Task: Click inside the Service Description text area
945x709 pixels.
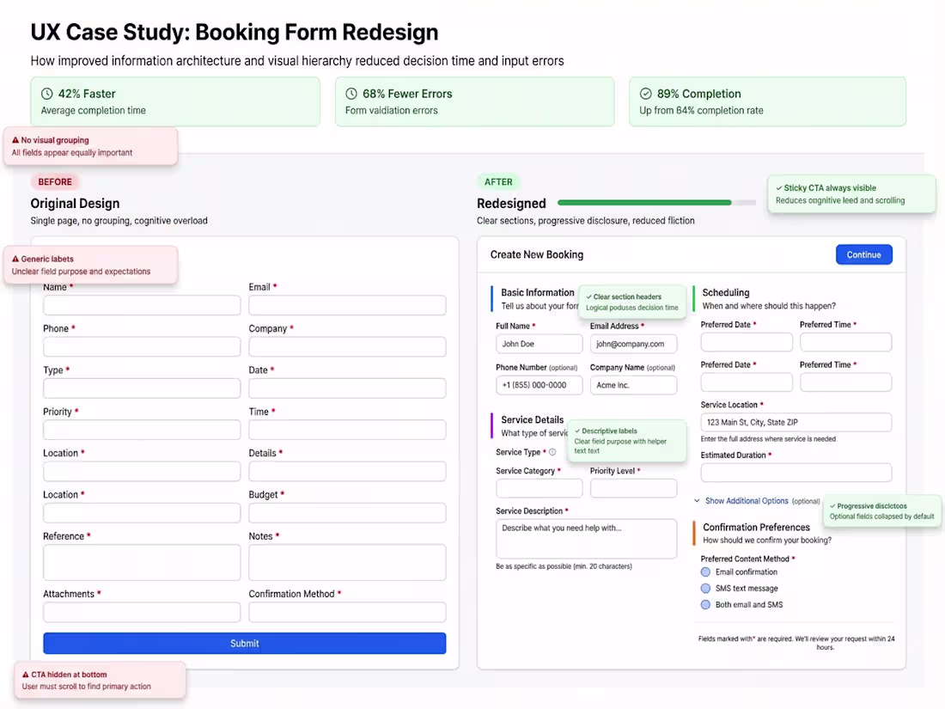Action: (586, 537)
